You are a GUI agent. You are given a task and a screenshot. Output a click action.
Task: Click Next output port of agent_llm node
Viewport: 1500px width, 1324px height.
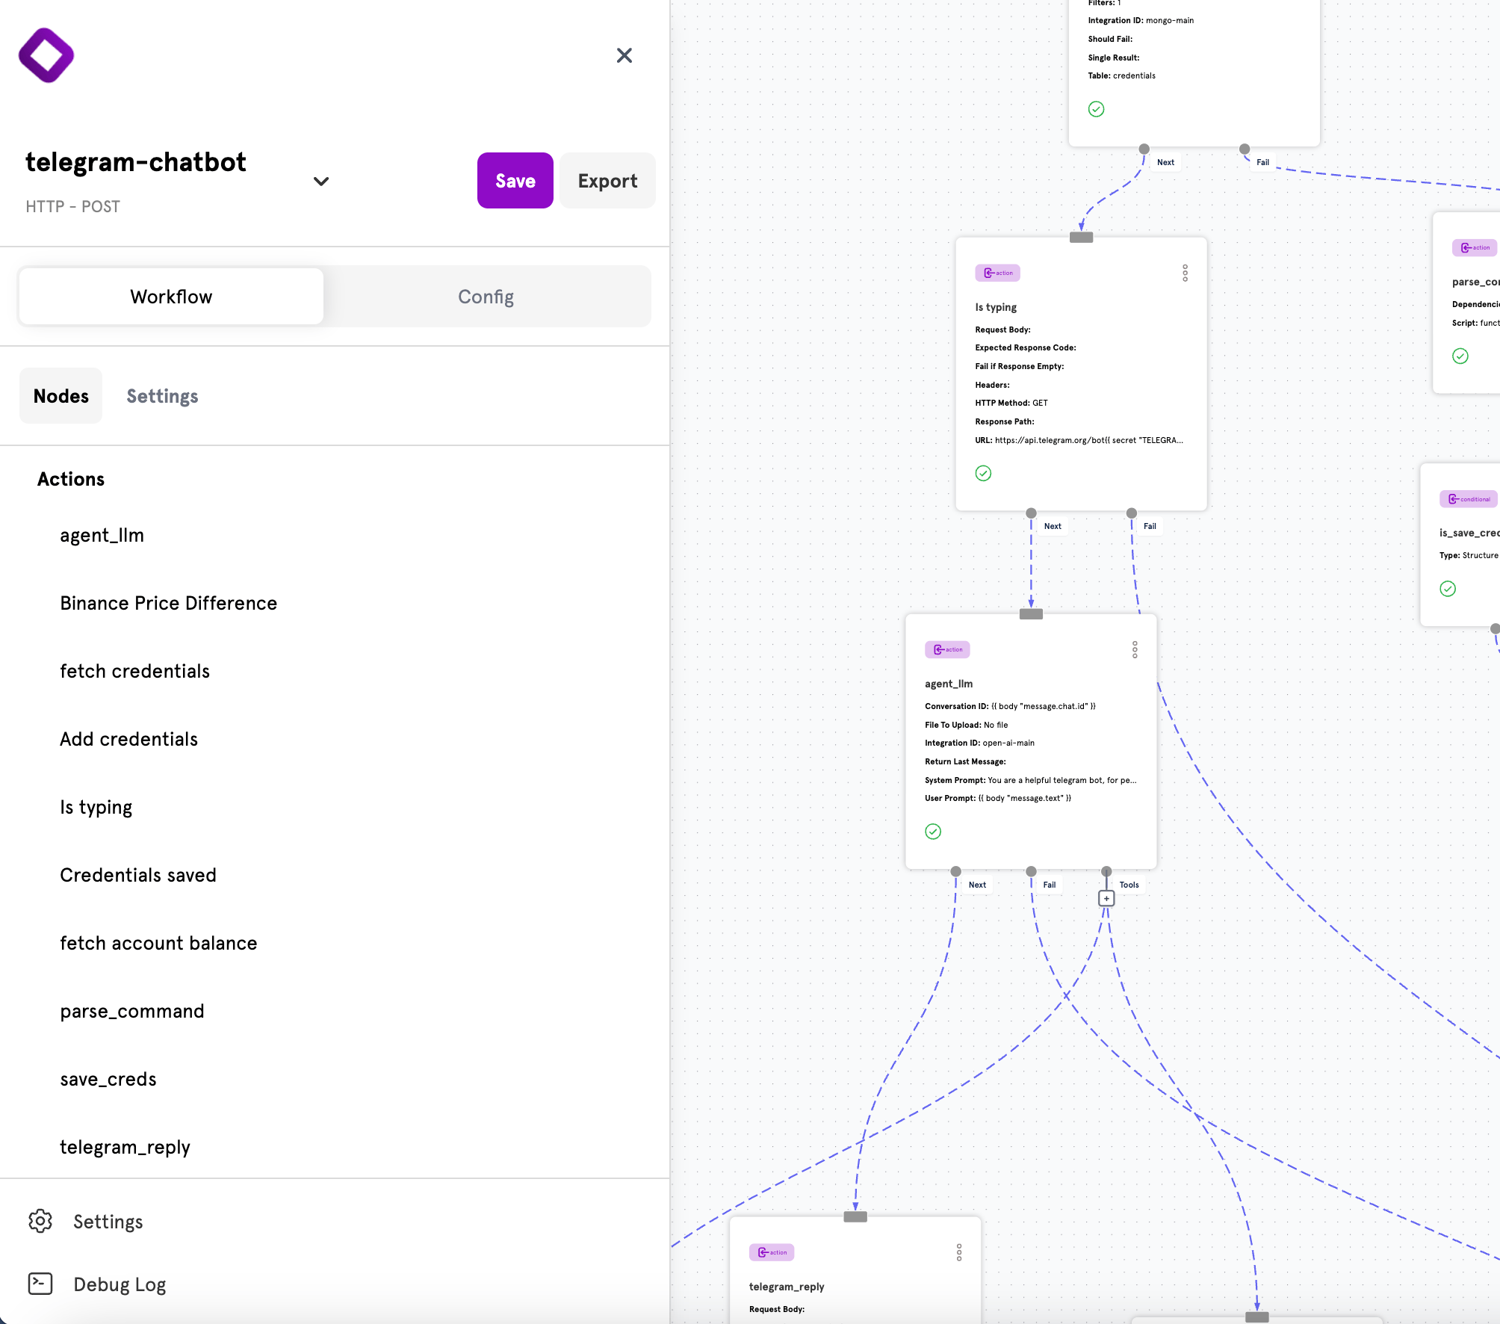[x=955, y=871]
